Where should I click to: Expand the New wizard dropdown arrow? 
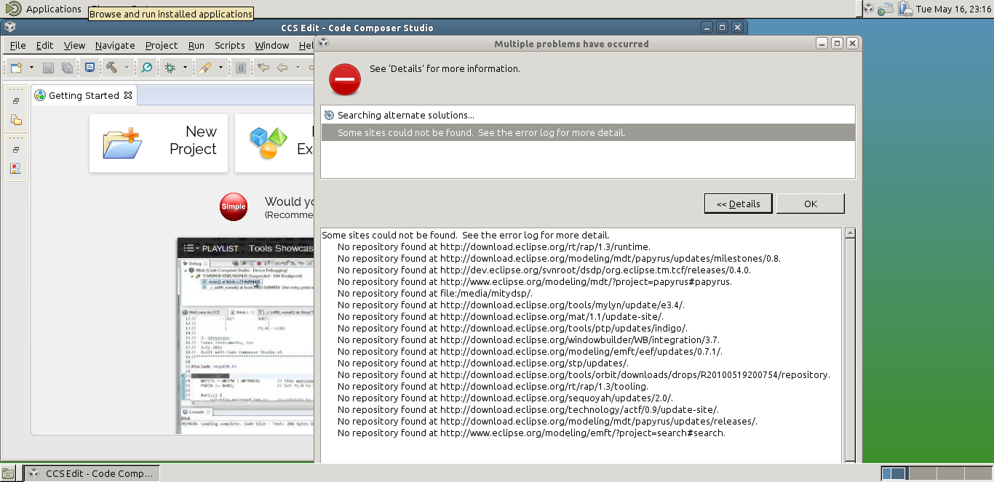coord(31,68)
